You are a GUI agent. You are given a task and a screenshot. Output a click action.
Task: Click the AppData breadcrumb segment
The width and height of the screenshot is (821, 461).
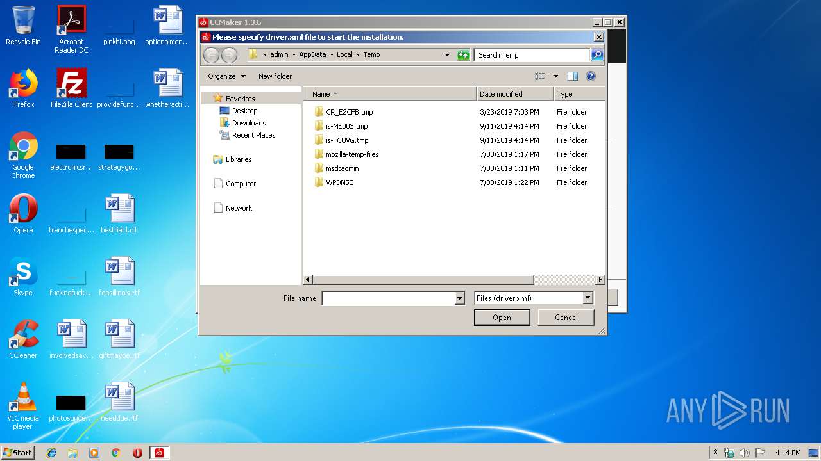312,55
